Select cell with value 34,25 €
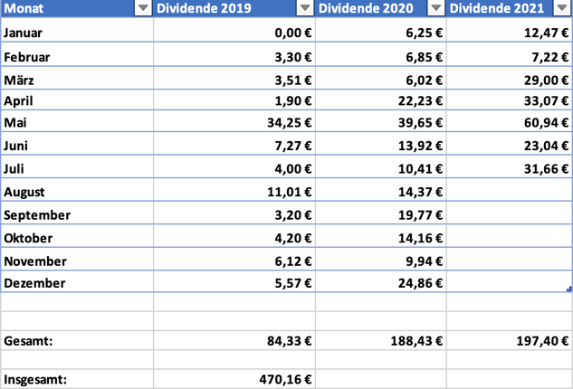Screen dimensions: 573x389 (x=234, y=121)
